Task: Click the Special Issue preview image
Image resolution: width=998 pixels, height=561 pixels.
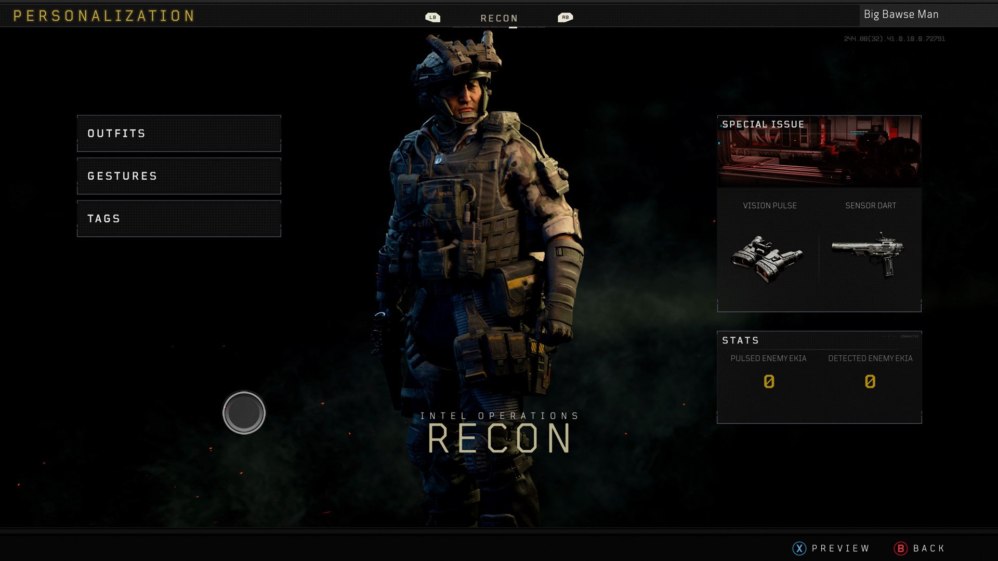Action: click(819, 152)
